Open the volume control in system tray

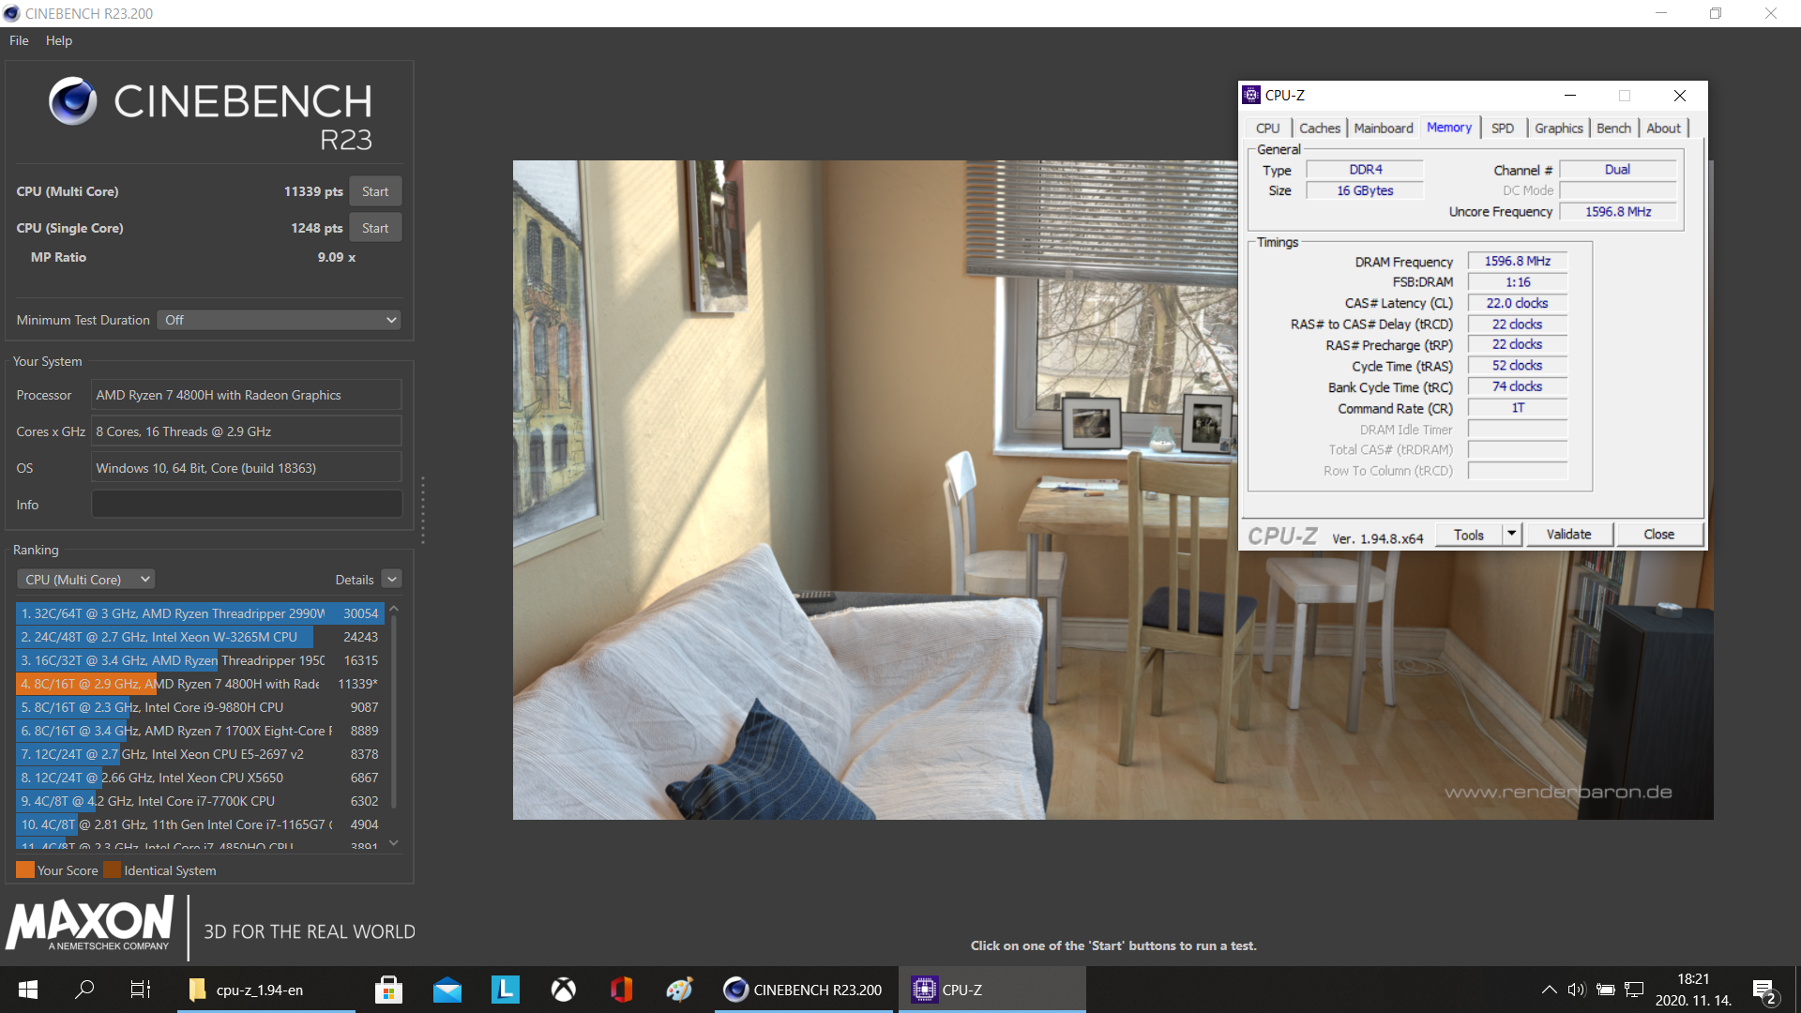(x=1576, y=990)
